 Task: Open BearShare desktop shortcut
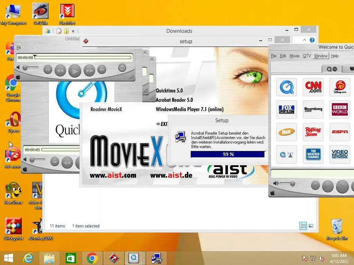pyautogui.click(x=13, y=193)
